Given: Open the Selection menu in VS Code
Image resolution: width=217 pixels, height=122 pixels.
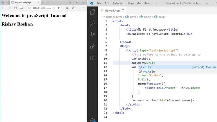Looking at the screenshot, I should pos(118,3).
